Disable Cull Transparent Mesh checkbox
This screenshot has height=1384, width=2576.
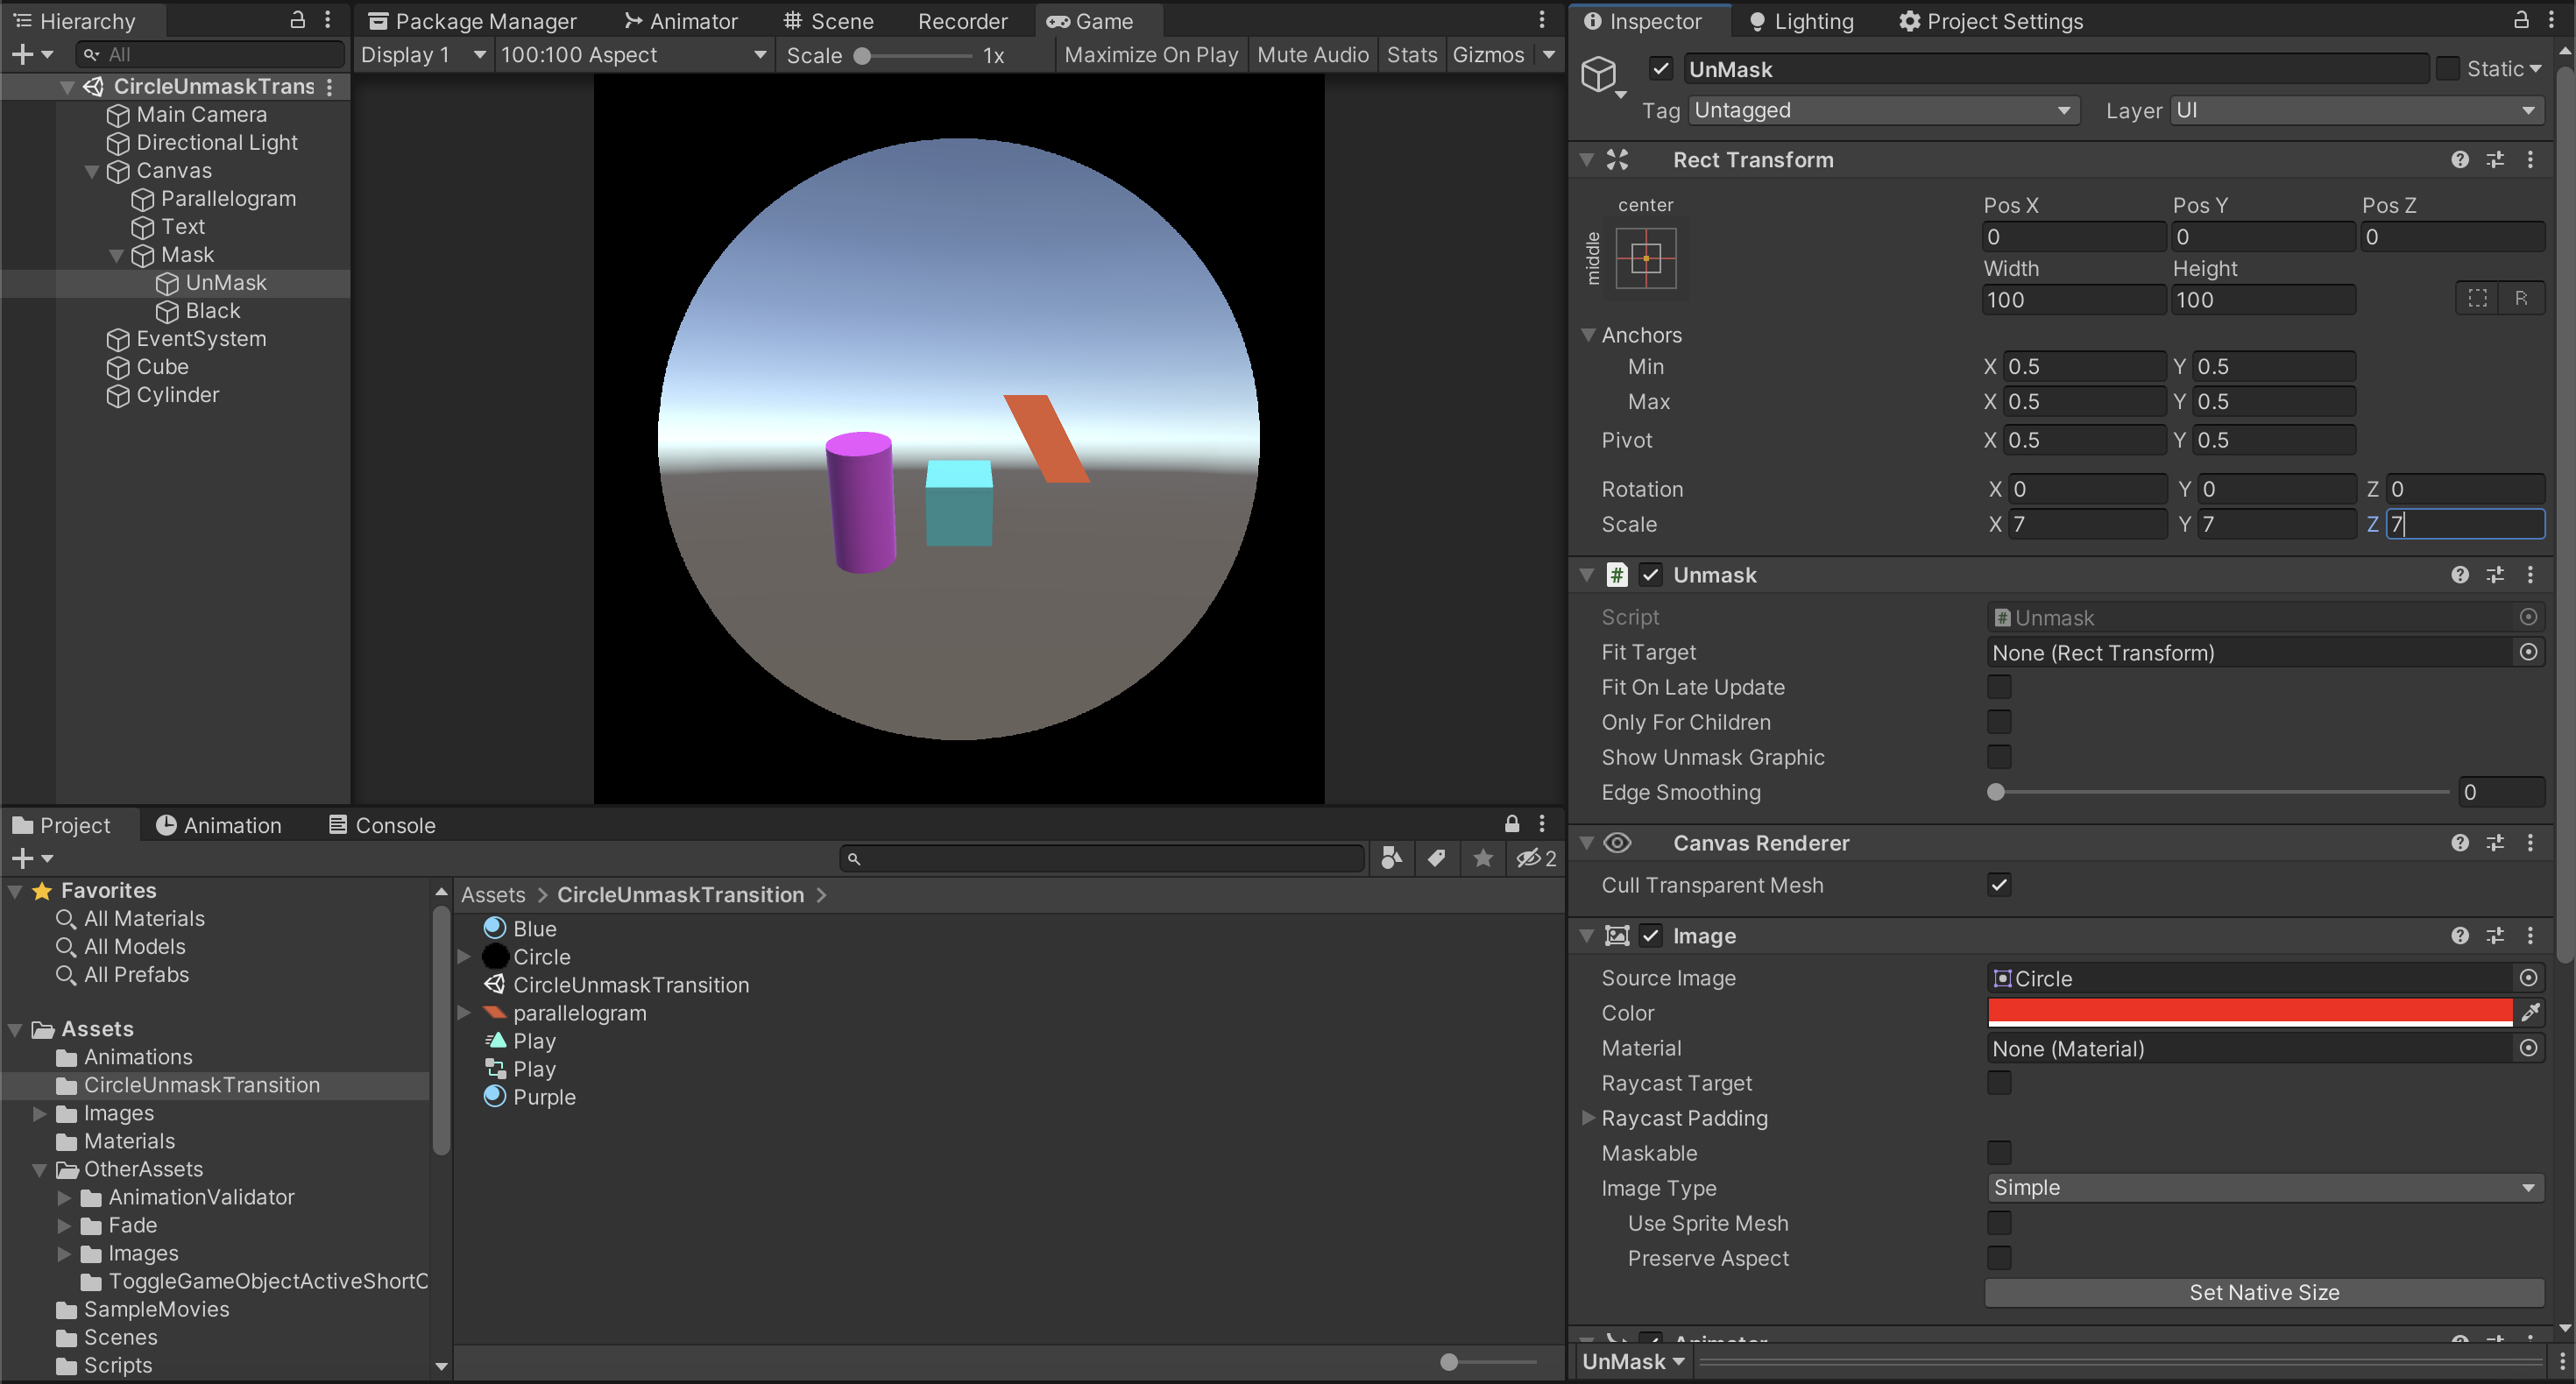[1999, 885]
